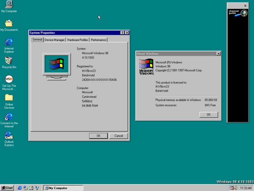This screenshot has width=254, height=191.
Task: Go to the Performance tab
Action: tap(99, 40)
